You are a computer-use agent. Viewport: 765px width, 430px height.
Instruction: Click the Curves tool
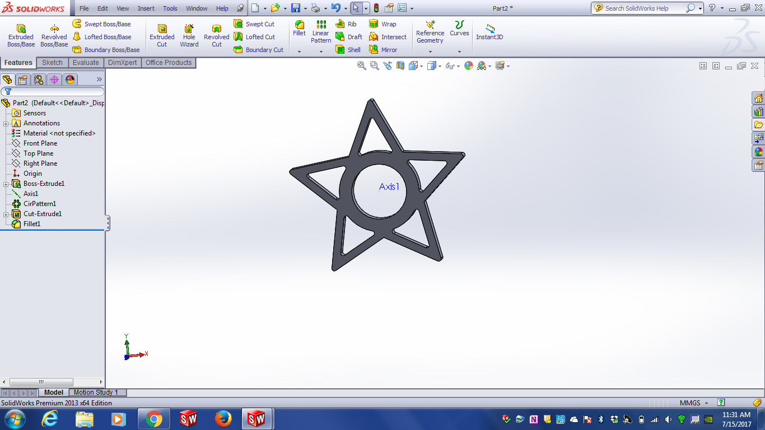point(459,28)
